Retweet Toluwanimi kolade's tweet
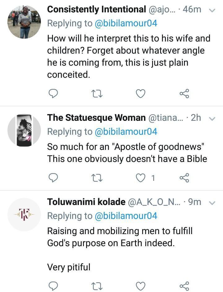Image resolution: width=223 pixels, height=292 pixels. (x=98, y=285)
